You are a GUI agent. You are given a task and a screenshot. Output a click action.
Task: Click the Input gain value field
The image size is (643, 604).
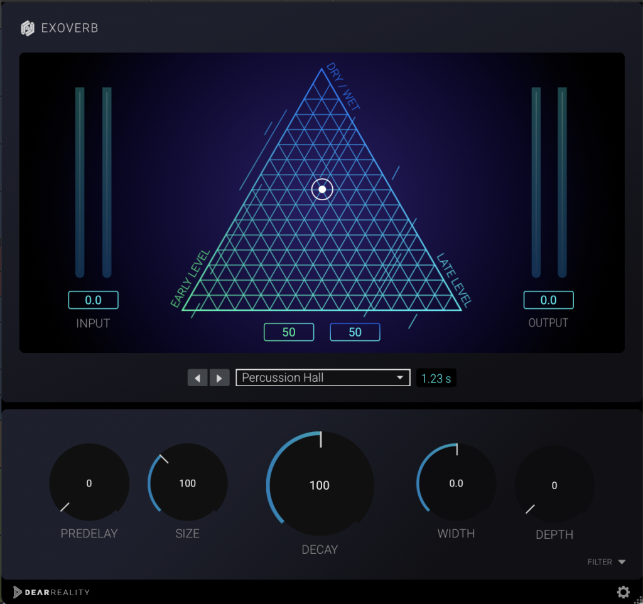(x=93, y=300)
